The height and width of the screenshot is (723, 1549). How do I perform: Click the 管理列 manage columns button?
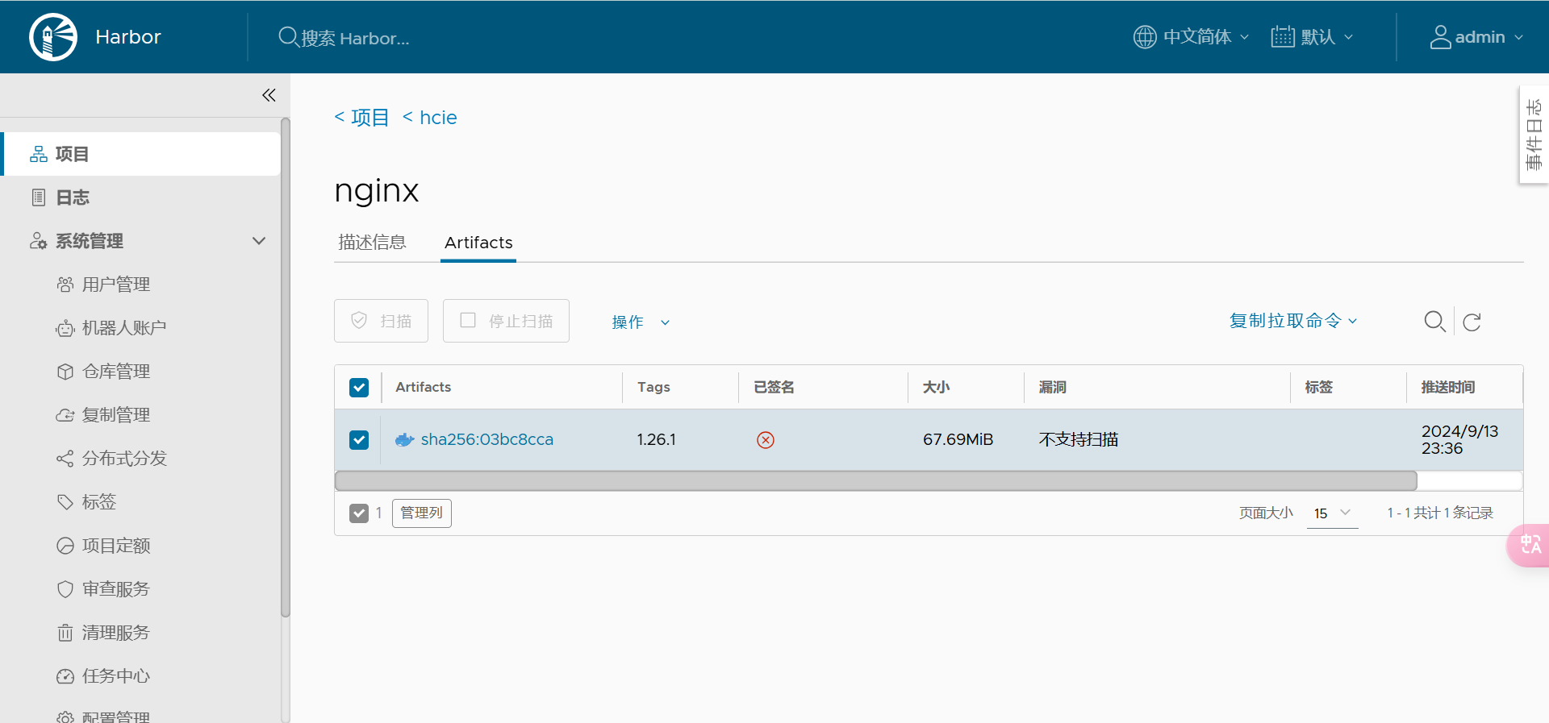[422, 513]
